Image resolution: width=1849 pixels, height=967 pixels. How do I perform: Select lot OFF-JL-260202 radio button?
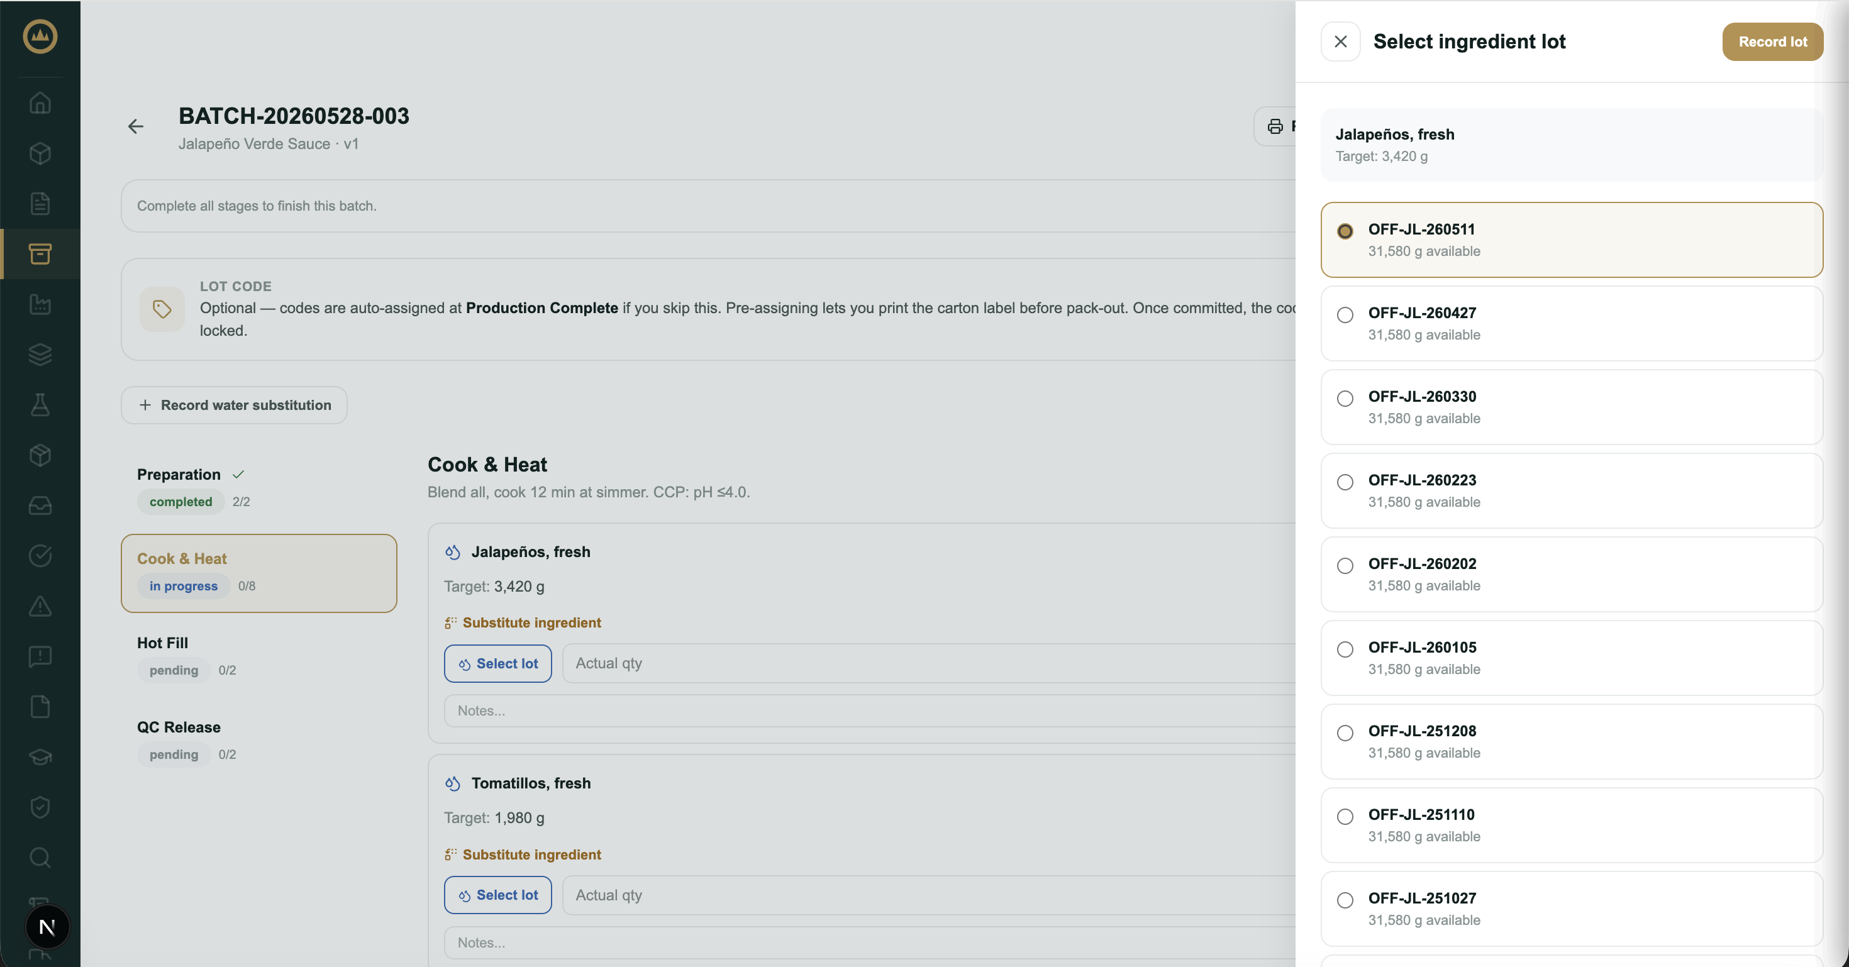(1345, 565)
